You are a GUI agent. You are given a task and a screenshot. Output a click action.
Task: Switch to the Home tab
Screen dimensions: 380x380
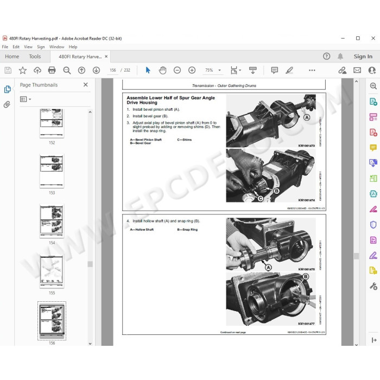pyautogui.click(x=12, y=56)
